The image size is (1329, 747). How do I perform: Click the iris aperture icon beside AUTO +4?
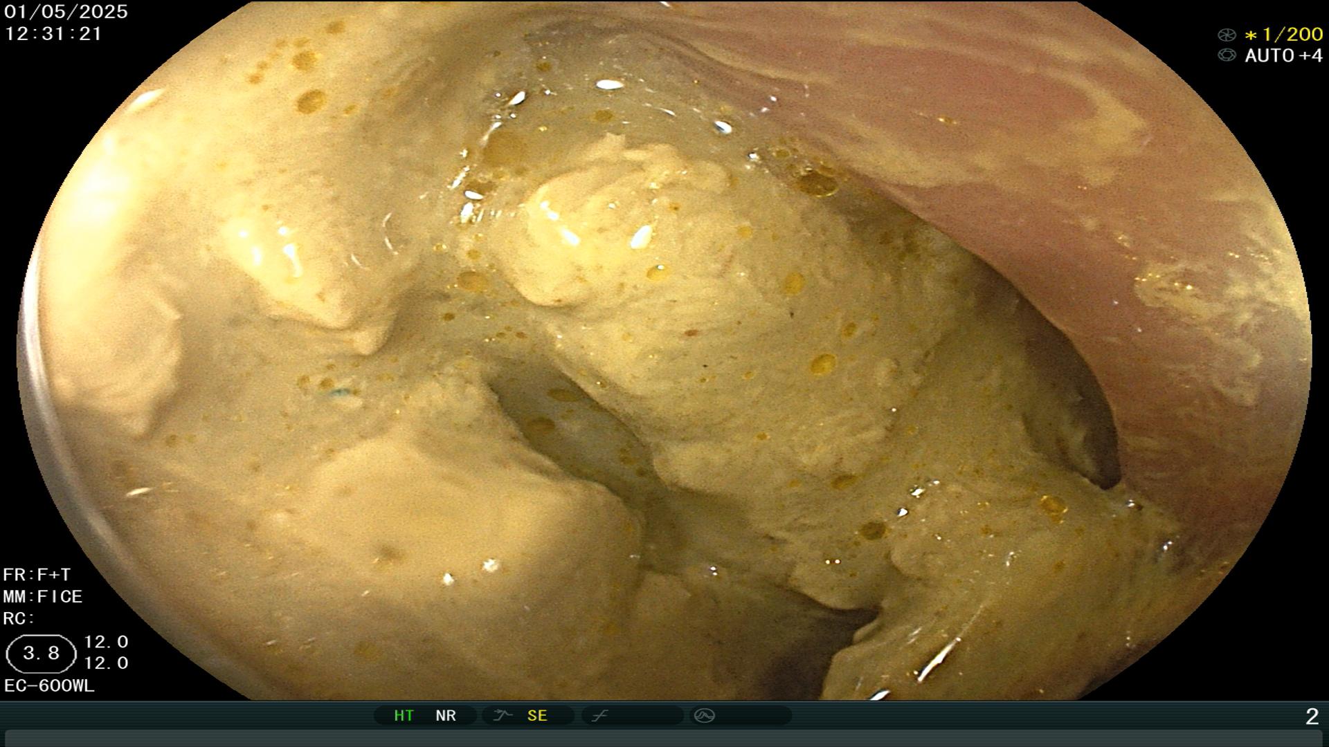coord(1227,55)
